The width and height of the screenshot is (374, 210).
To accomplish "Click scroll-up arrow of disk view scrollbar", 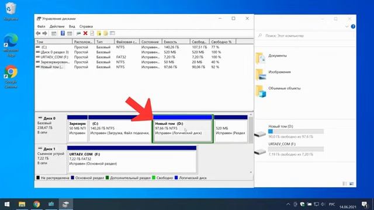I will (251, 115).
